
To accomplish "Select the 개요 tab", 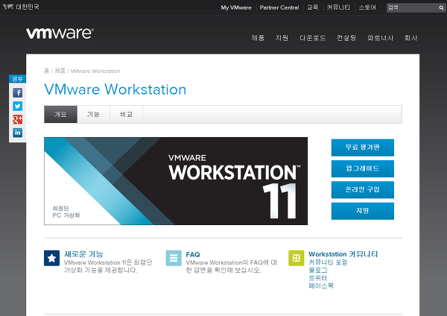I will tap(60, 114).
